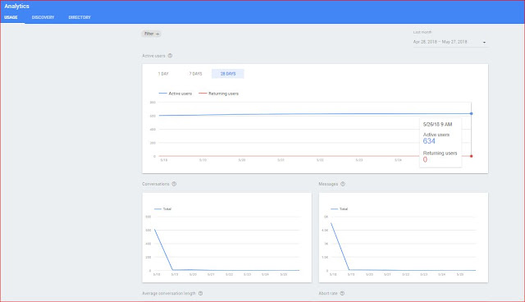Image resolution: width=525 pixels, height=302 pixels.
Task: Show help for Conversations
Action: 174,184
